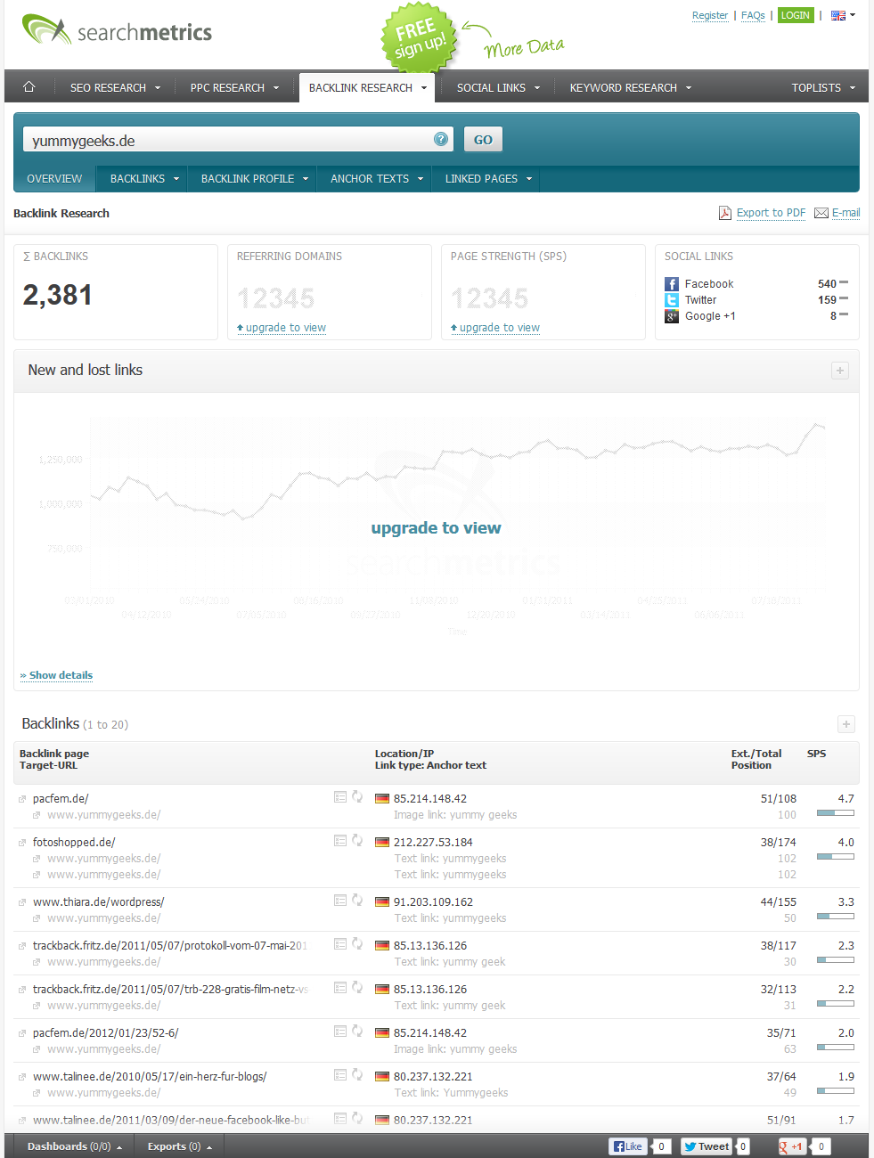Screen dimensions: 874x1158
Task: Open details icon for pacfem.de/2012/01/23/52-6/ row
Action: point(340,1032)
